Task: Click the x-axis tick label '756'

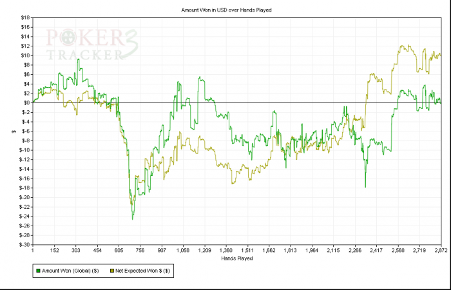Action: click(140, 251)
